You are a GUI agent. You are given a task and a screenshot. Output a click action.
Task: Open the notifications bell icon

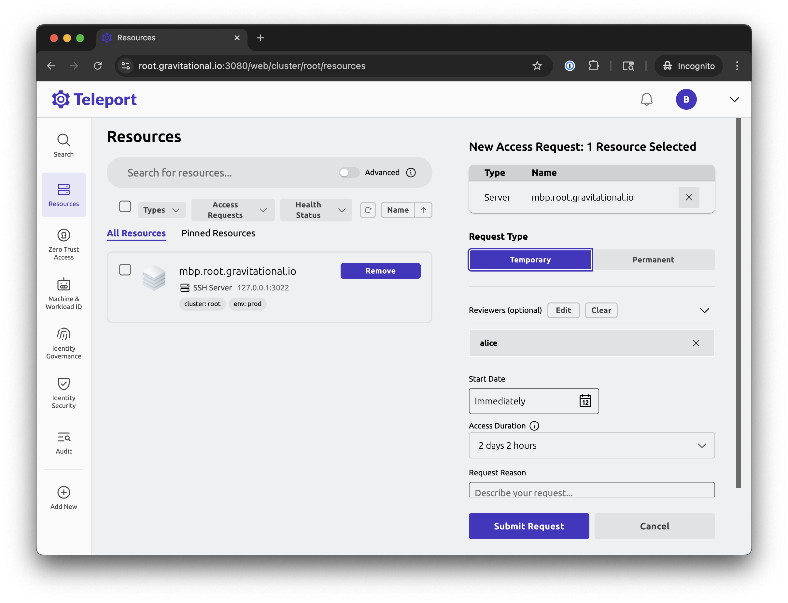(646, 99)
